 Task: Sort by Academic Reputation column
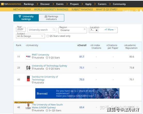point(131,47)
